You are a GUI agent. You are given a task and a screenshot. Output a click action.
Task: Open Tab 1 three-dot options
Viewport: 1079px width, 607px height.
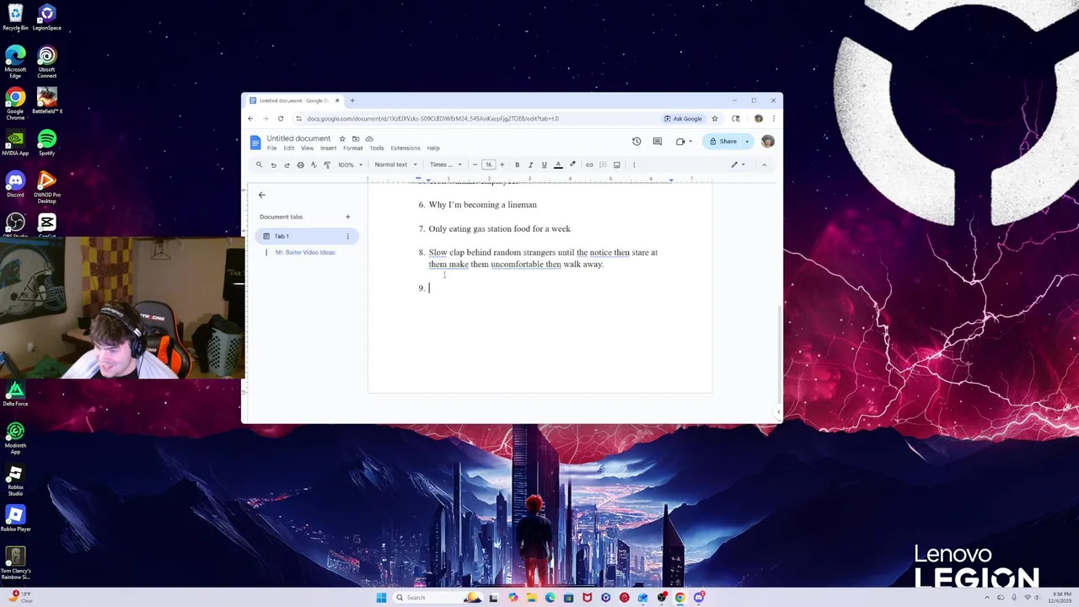click(347, 236)
